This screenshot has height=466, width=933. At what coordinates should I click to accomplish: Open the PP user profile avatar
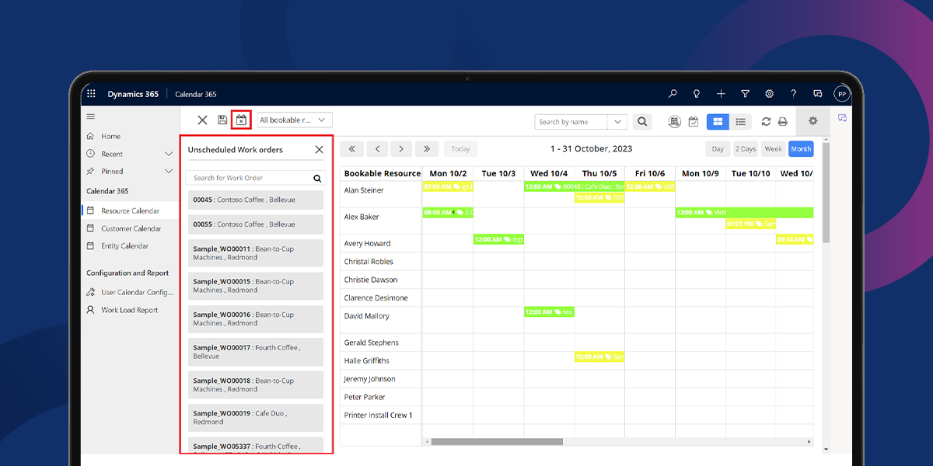tap(841, 94)
